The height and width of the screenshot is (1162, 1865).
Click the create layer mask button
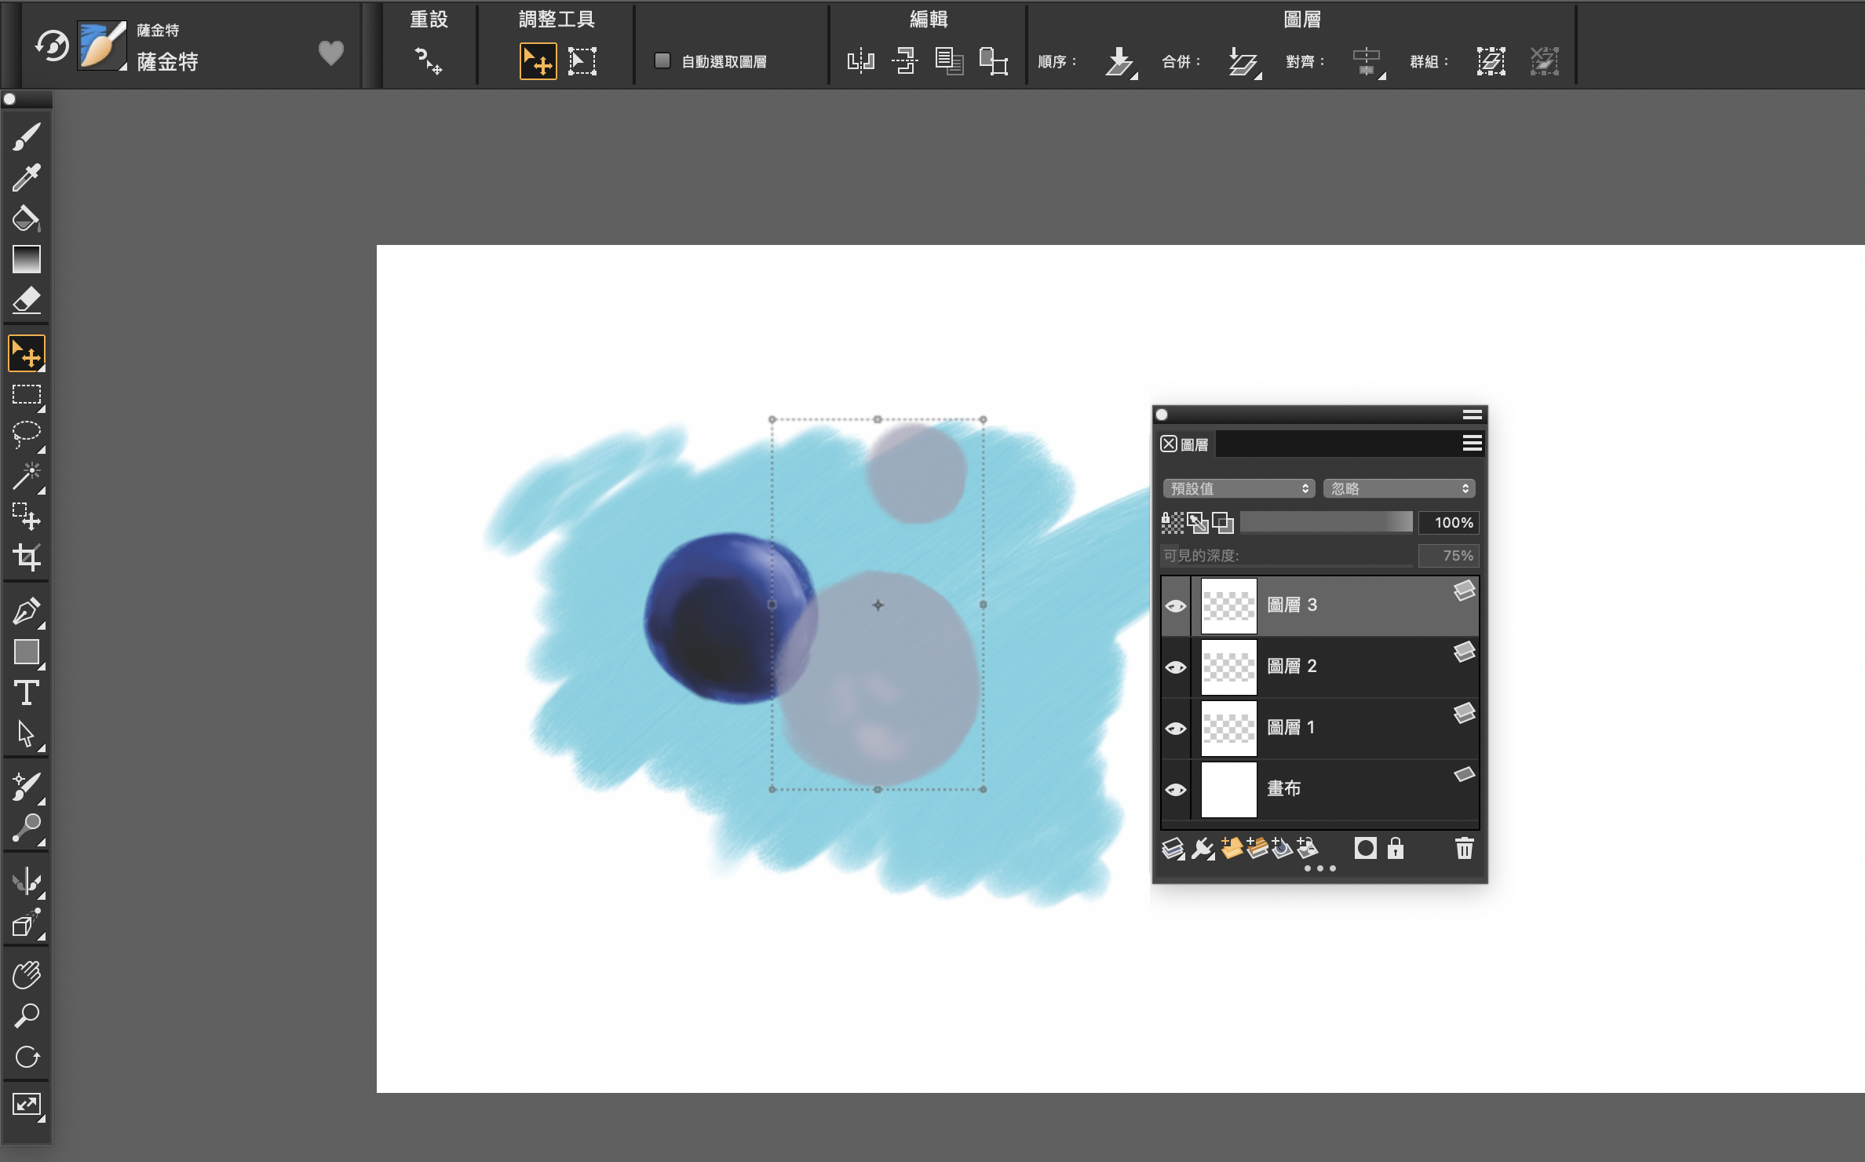(1365, 848)
